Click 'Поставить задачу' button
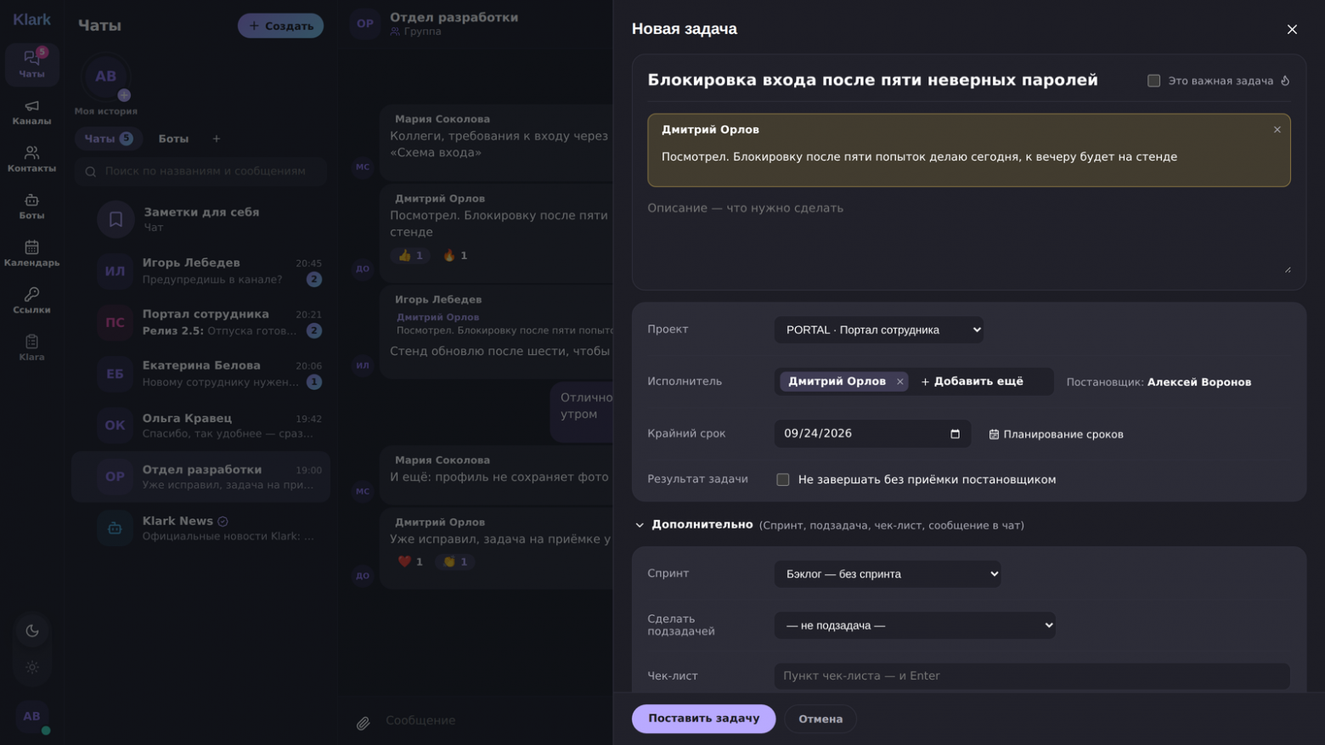 click(703, 719)
